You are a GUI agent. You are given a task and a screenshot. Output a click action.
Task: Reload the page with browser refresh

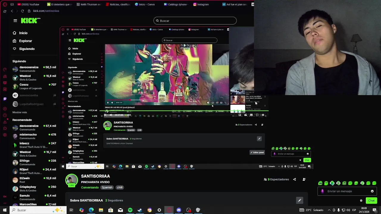[22, 11]
